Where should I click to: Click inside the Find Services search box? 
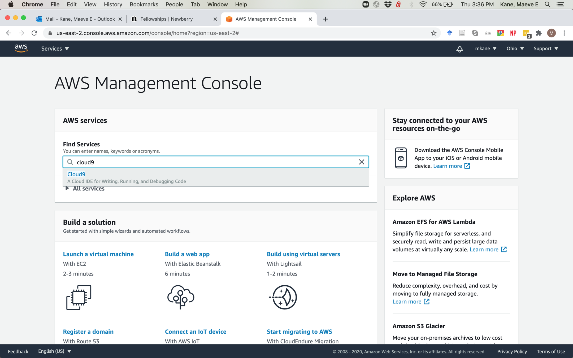[x=212, y=162]
